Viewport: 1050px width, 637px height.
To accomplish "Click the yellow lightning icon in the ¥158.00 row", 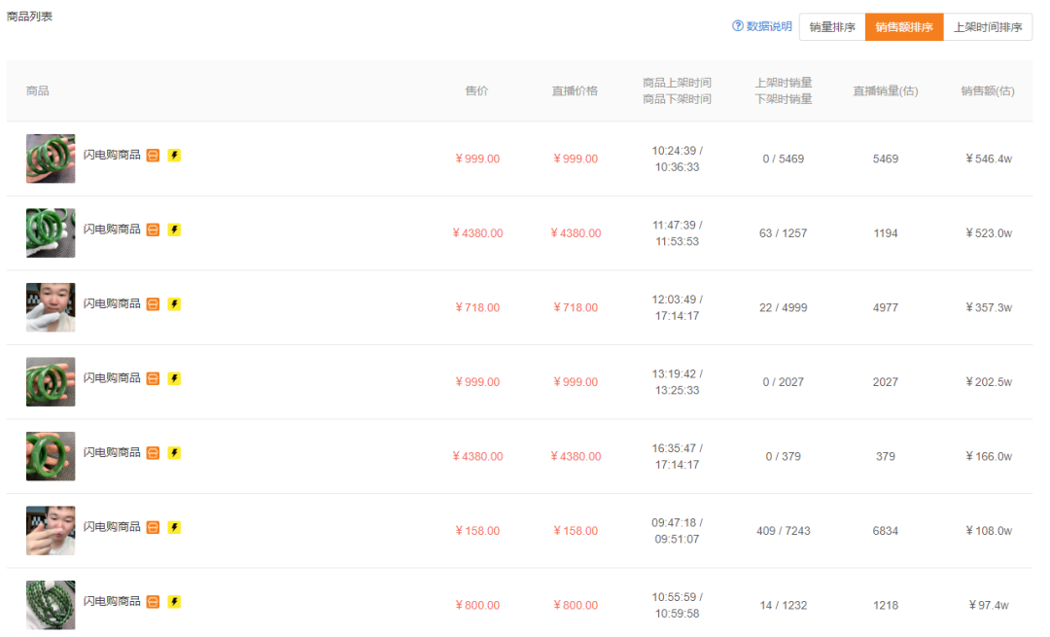I will (174, 528).
